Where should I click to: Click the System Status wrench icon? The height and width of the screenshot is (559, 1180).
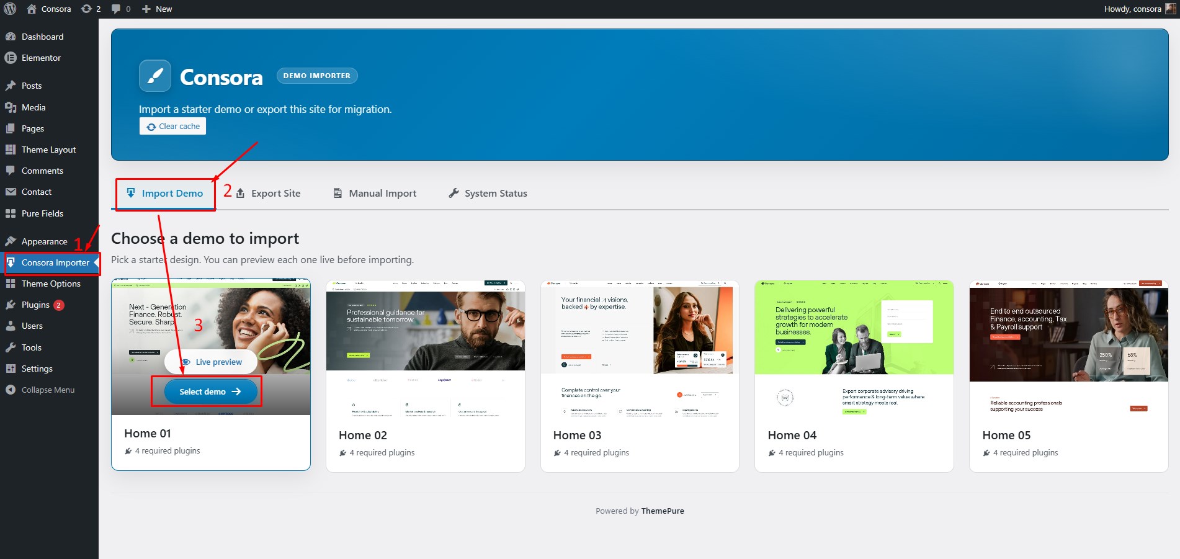pyautogui.click(x=454, y=193)
